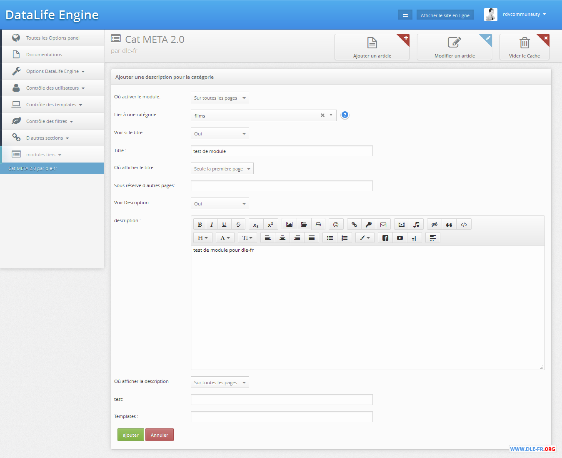This screenshot has height=458, width=562.
Task: Toggle the sidebar with the arrows button
Action: click(405, 15)
